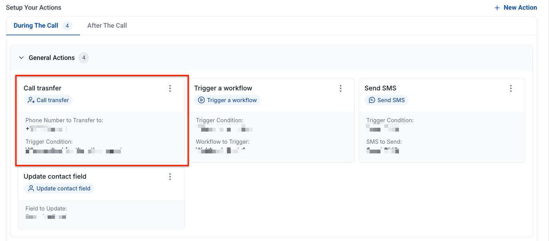Viewport: 549px width, 241px height.
Task: Open the Send SMS card three-dot menu
Action: (511, 88)
